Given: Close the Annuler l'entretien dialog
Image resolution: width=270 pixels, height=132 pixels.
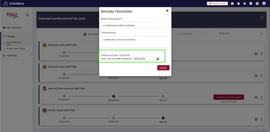Looking at the screenshot, I should [167, 11].
